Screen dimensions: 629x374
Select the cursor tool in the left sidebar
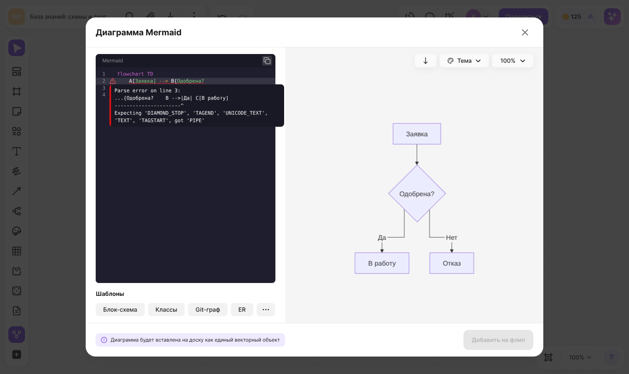pyautogui.click(x=17, y=48)
